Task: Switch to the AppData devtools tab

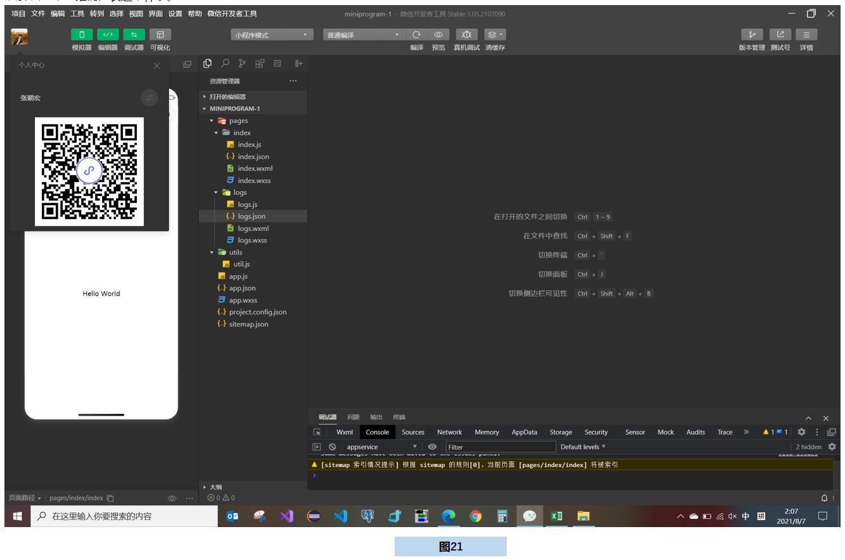Action: (x=524, y=432)
